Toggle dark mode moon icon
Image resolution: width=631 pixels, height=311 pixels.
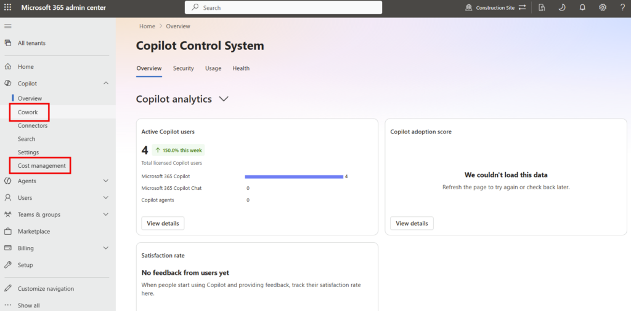[x=562, y=7]
